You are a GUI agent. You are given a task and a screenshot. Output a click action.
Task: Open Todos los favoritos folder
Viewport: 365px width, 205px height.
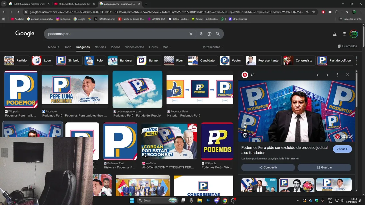(x=350, y=19)
